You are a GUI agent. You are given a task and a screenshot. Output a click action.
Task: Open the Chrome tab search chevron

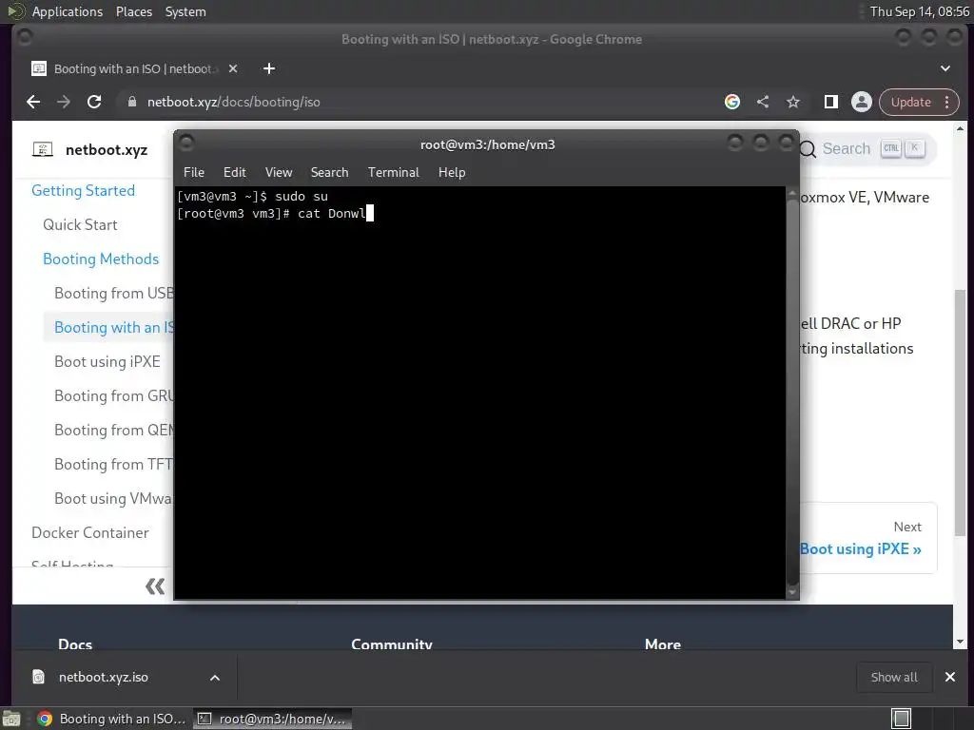tap(945, 68)
